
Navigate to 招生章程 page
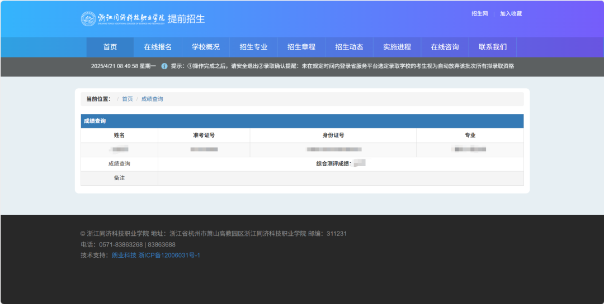coord(301,47)
